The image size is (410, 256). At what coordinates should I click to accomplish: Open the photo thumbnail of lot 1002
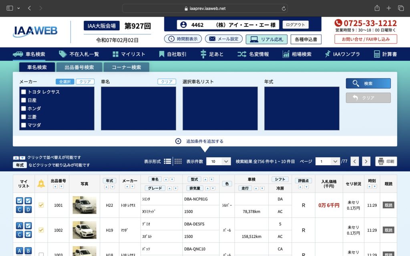84,230
